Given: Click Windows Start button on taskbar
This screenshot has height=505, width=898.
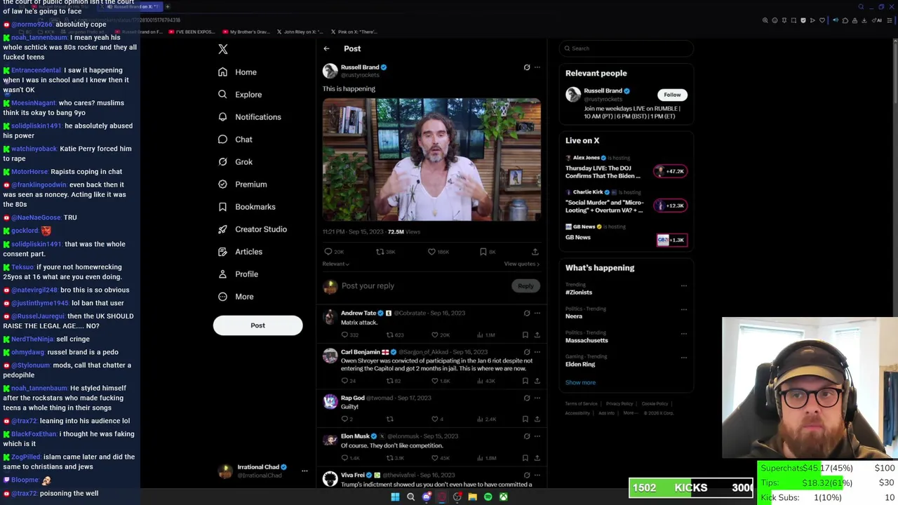Looking at the screenshot, I should (x=395, y=497).
